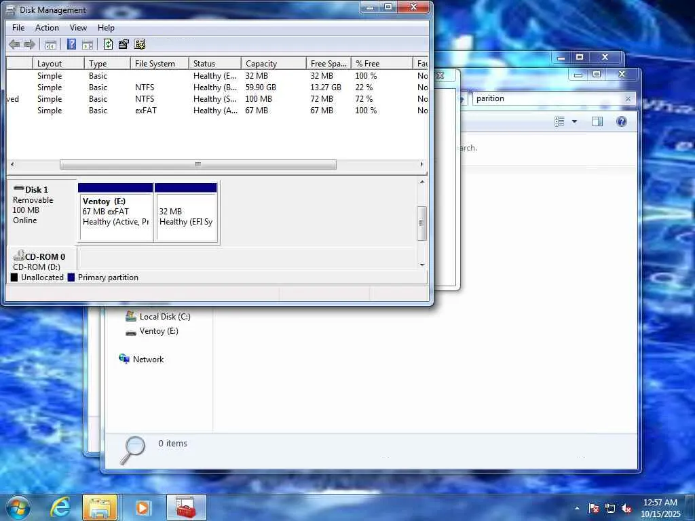Click the taskbar clock showing 12:57 AM

[x=660, y=508]
